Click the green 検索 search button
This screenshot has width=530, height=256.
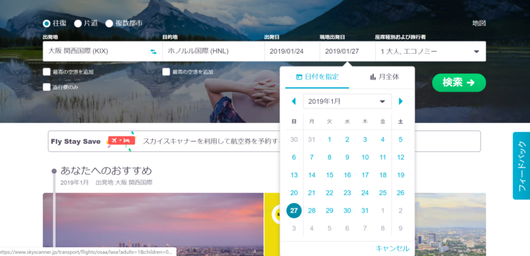[x=459, y=83]
